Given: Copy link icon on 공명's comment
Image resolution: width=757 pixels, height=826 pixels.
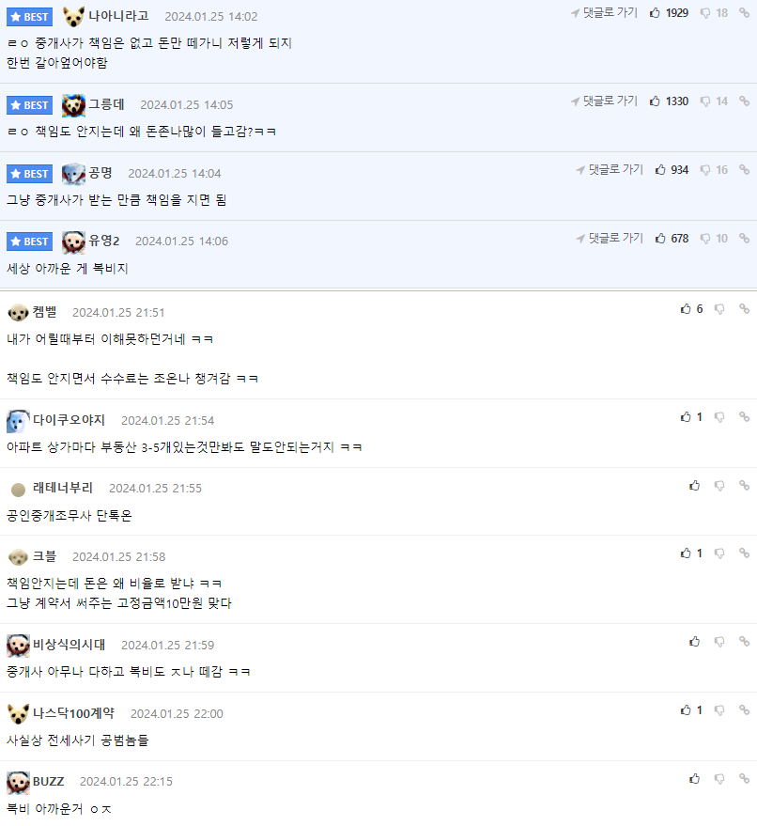Looking at the screenshot, I should tap(744, 170).
